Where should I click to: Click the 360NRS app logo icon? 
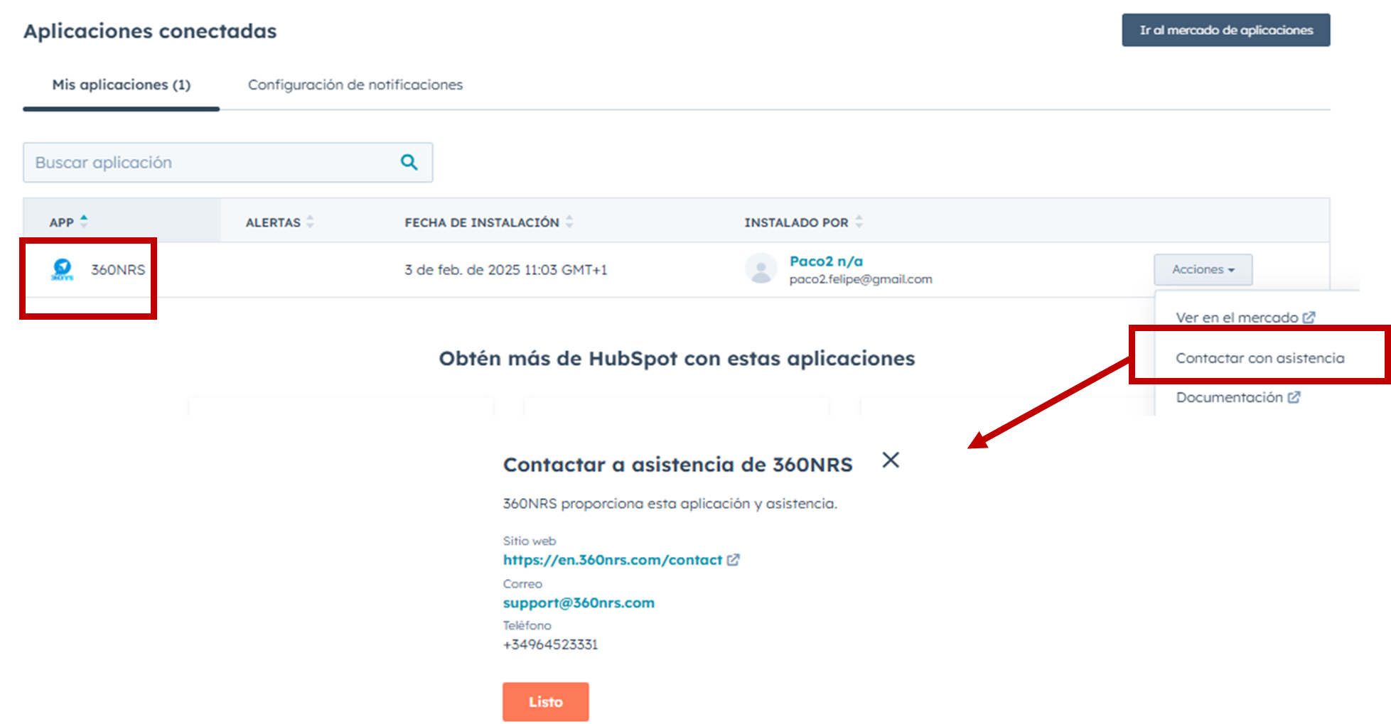coord(63,270)
